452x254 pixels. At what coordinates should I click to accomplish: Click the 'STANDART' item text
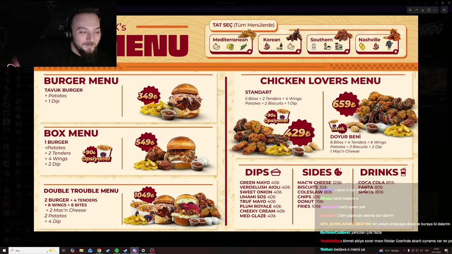tap(258, 92)
